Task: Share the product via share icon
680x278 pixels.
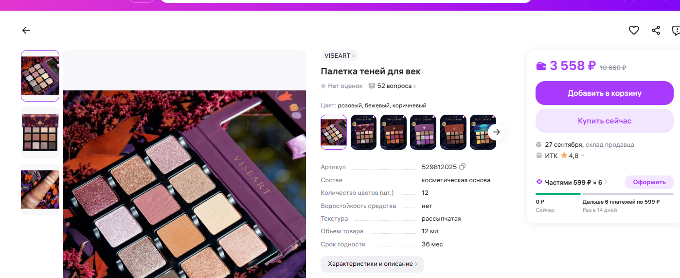Action: [656, 30]
